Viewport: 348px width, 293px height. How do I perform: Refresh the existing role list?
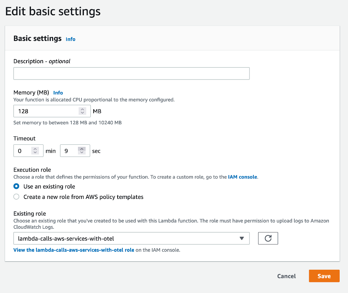pos(268,238)
